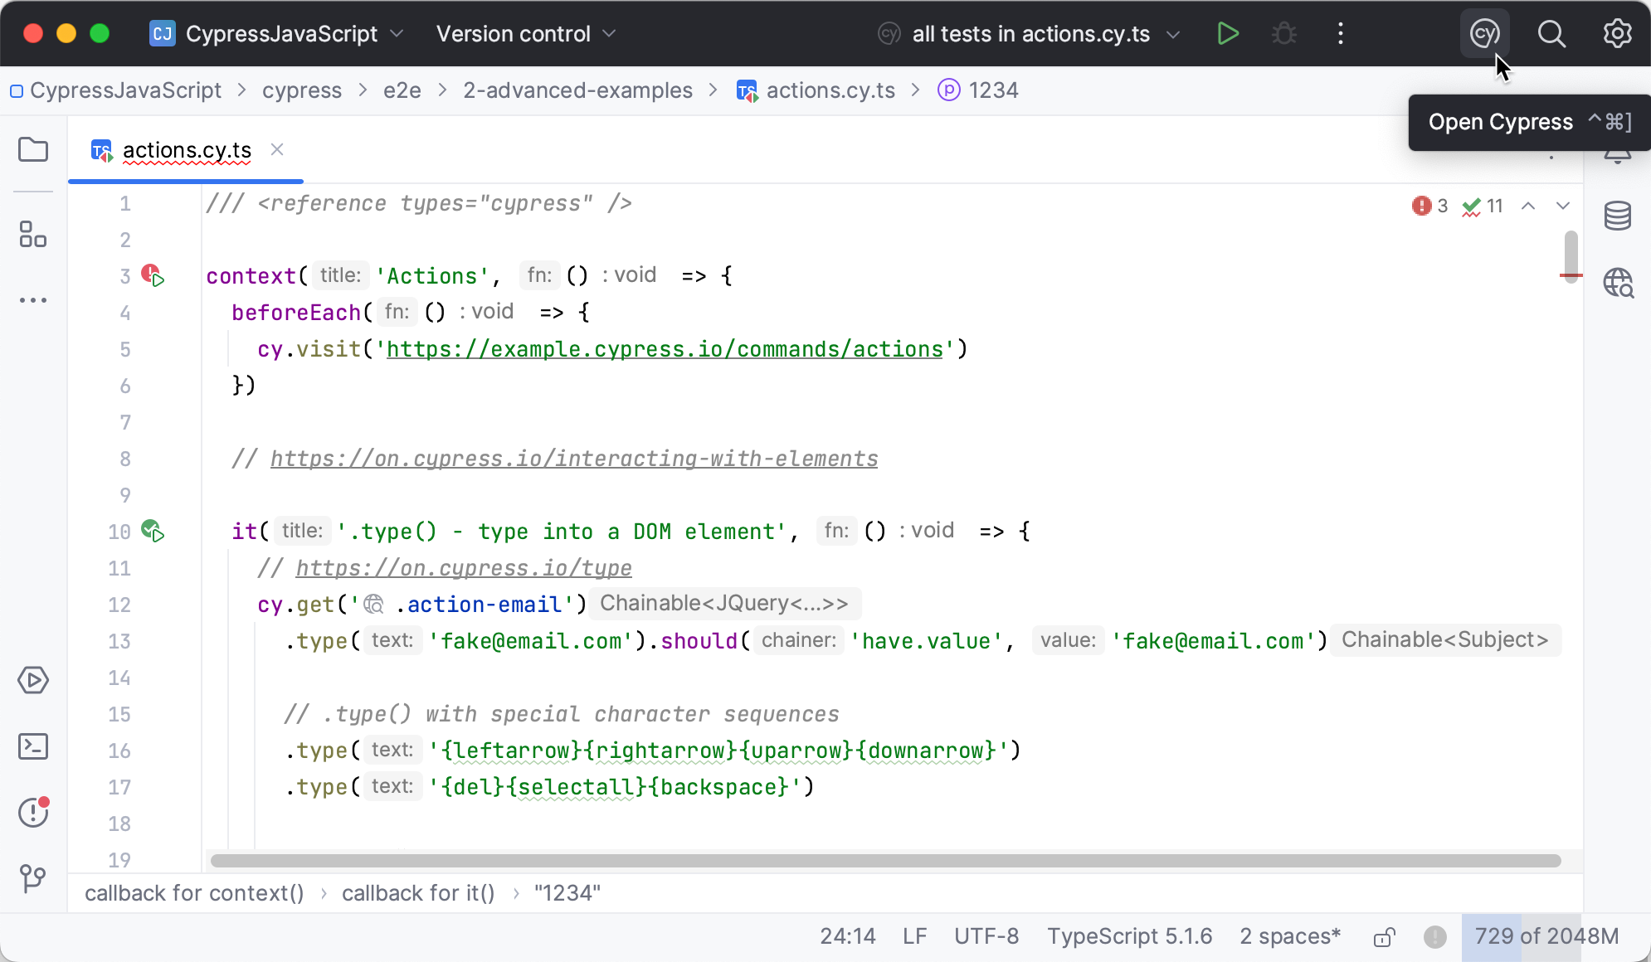Click e2e breadcrumb folder
The height and width of the screenshot is (962, 1651).
402,90
